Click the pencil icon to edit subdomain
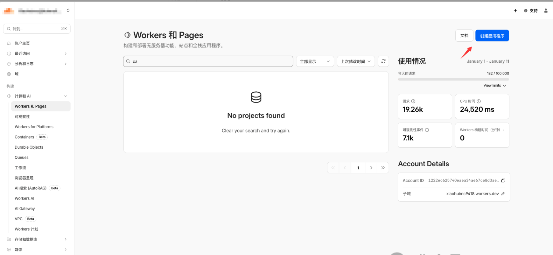This screenshot has height=255, width=553. coord(503,194)
